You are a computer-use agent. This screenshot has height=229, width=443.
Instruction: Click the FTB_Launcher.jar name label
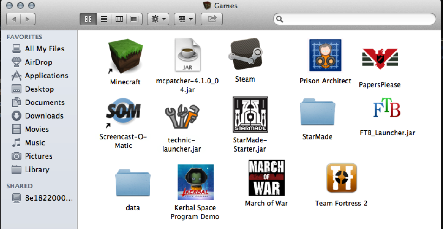pyautogui.click(x=388, y=133)
